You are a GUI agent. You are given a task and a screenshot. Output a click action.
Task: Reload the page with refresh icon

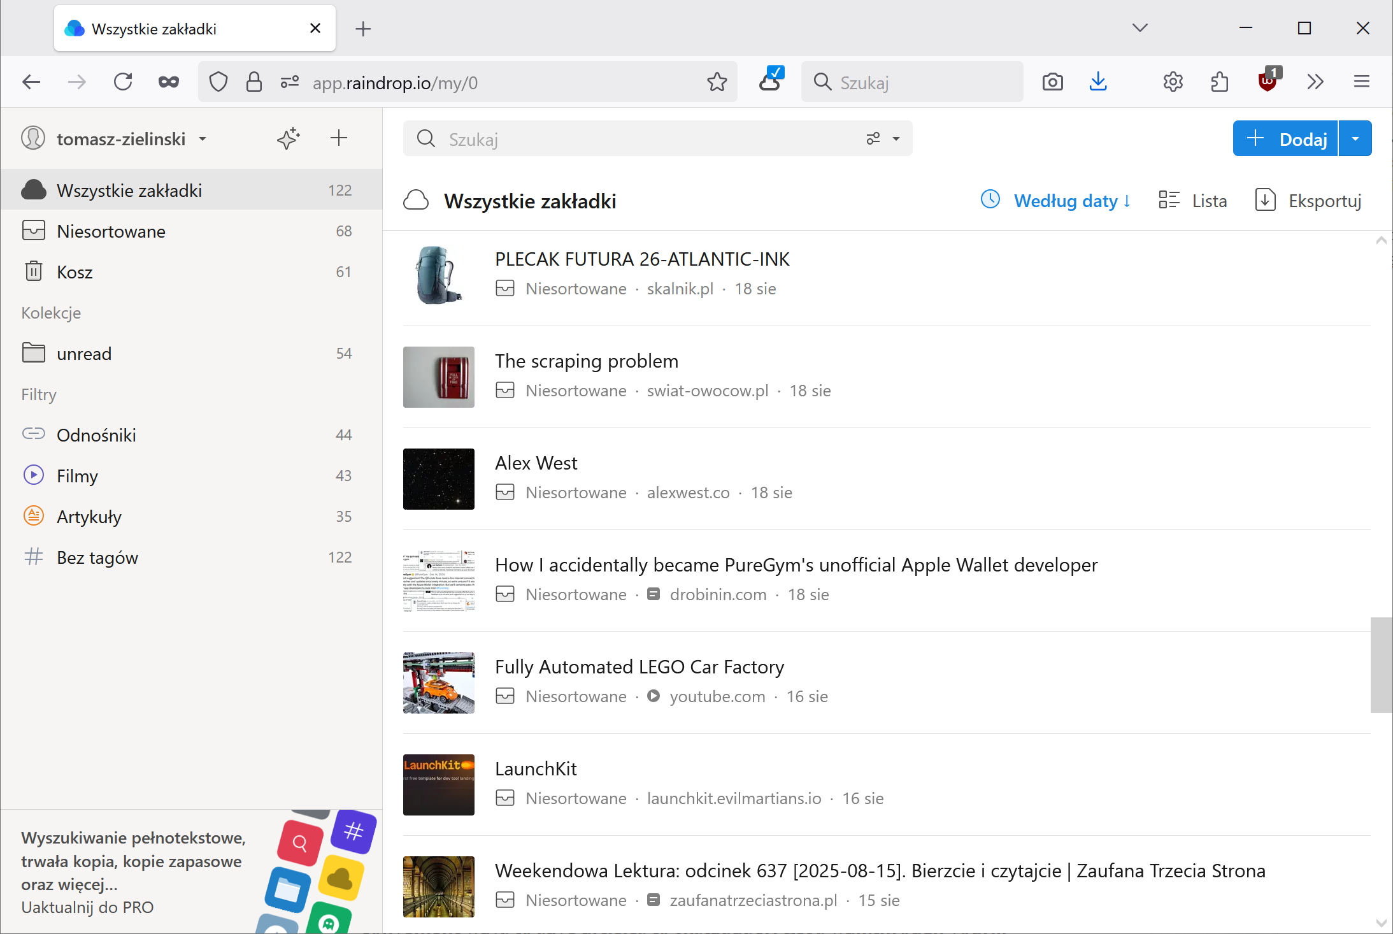point(123,82)
